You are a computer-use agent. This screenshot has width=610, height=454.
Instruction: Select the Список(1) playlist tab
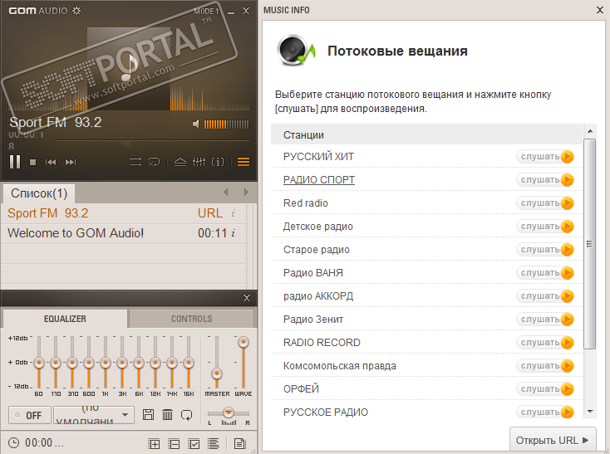[39, 193]
